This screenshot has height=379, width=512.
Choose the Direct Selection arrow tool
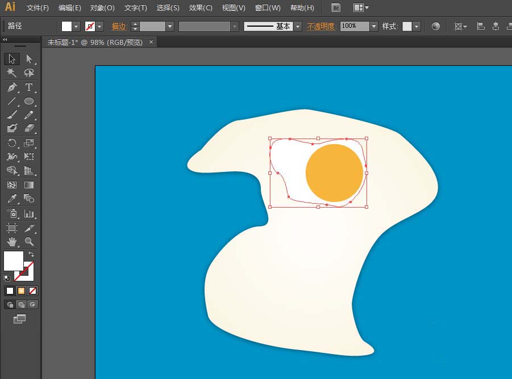click(x=29, y=59)
